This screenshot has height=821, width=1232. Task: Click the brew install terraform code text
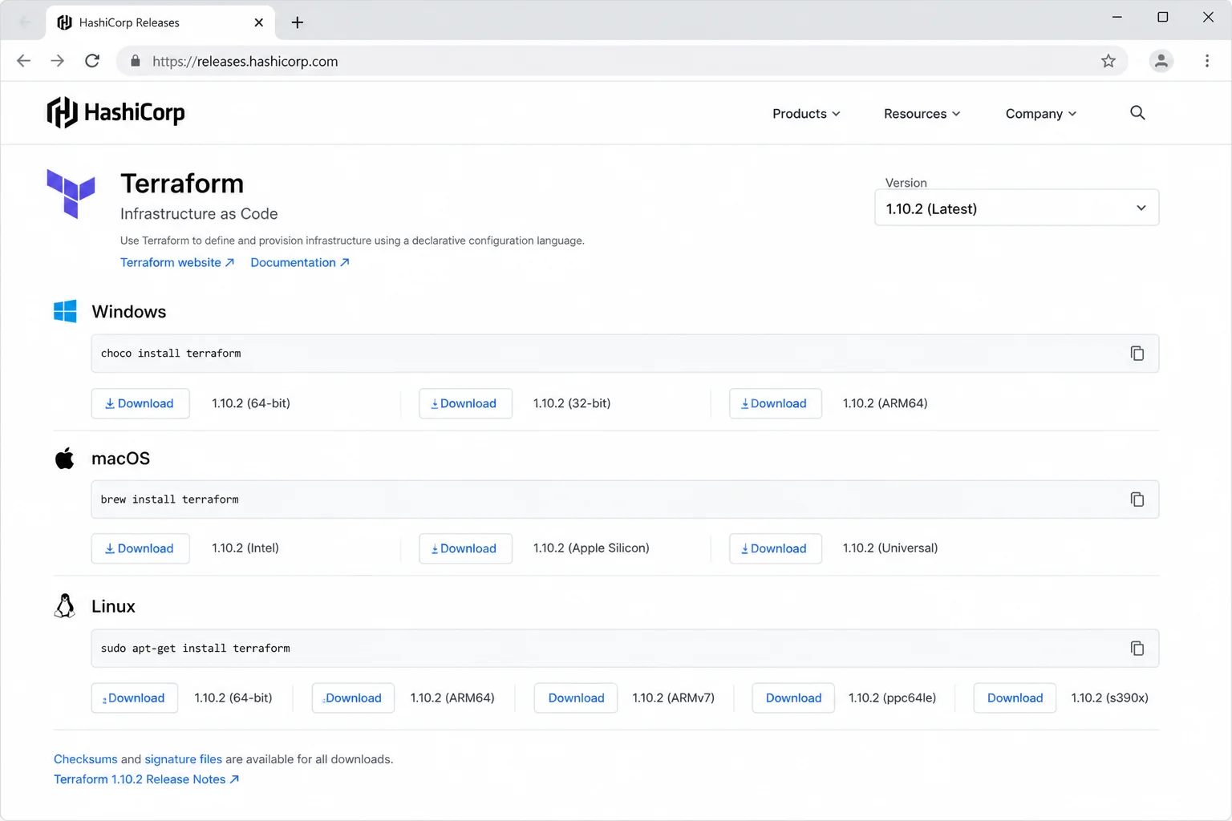click(170, 499)
